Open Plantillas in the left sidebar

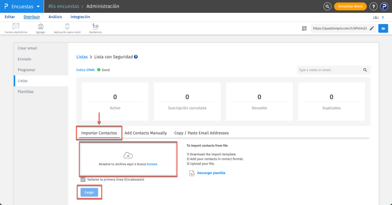point(26,92)
